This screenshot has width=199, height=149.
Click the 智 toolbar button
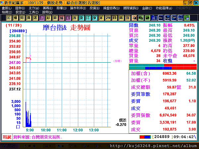(75, 18)
